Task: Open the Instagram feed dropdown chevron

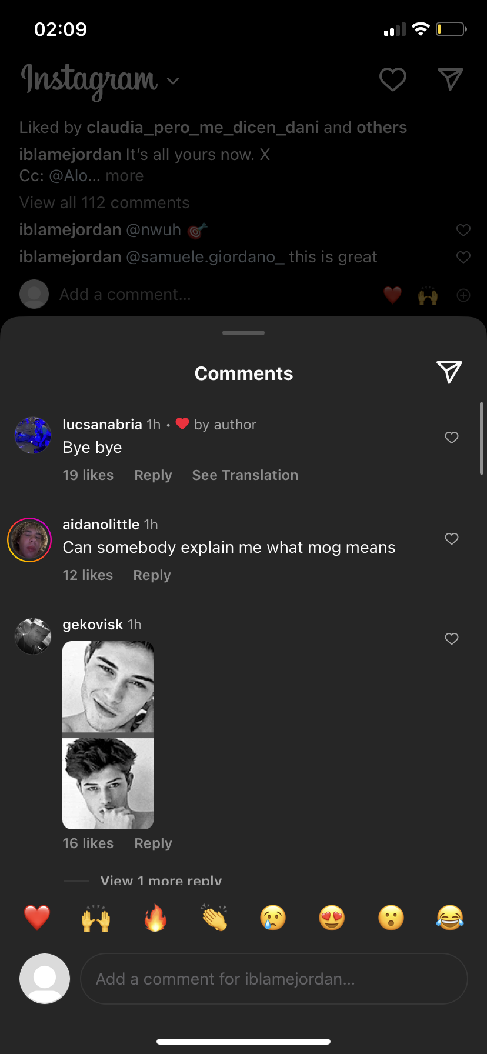Action: click(x=173, y=81)
